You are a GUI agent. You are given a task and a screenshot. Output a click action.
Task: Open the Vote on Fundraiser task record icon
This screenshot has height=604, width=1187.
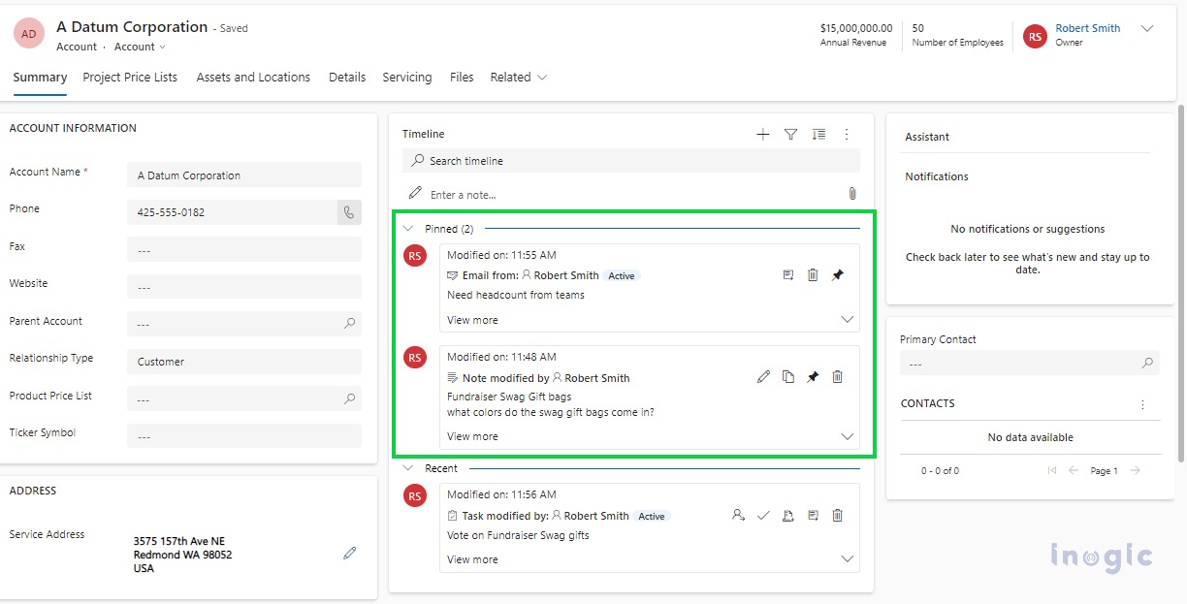point(813,516)
